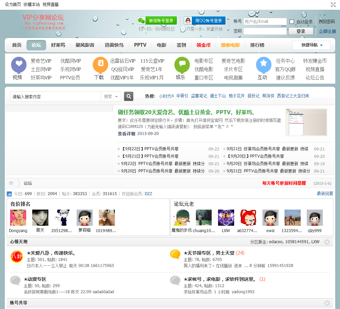Open 昊天's avatar picture
Viewport: 340px width, 309px height.
[x=40, y=218]
